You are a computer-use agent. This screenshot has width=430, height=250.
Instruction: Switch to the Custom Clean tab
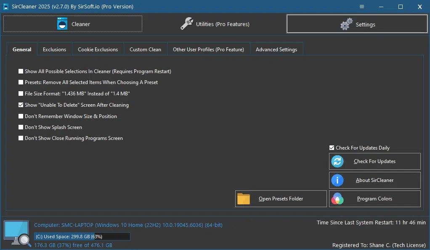tap(145, 49)
